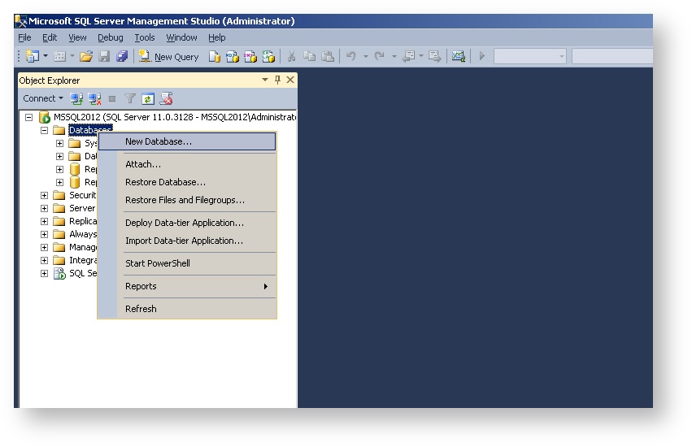Click the Open File folder icon
This screenshot has height=447, width=692.
click(85, 57)
